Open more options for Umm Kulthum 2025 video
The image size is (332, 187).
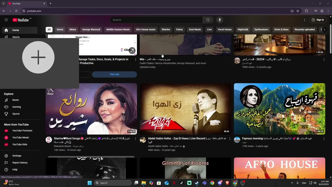click(324, 59)
